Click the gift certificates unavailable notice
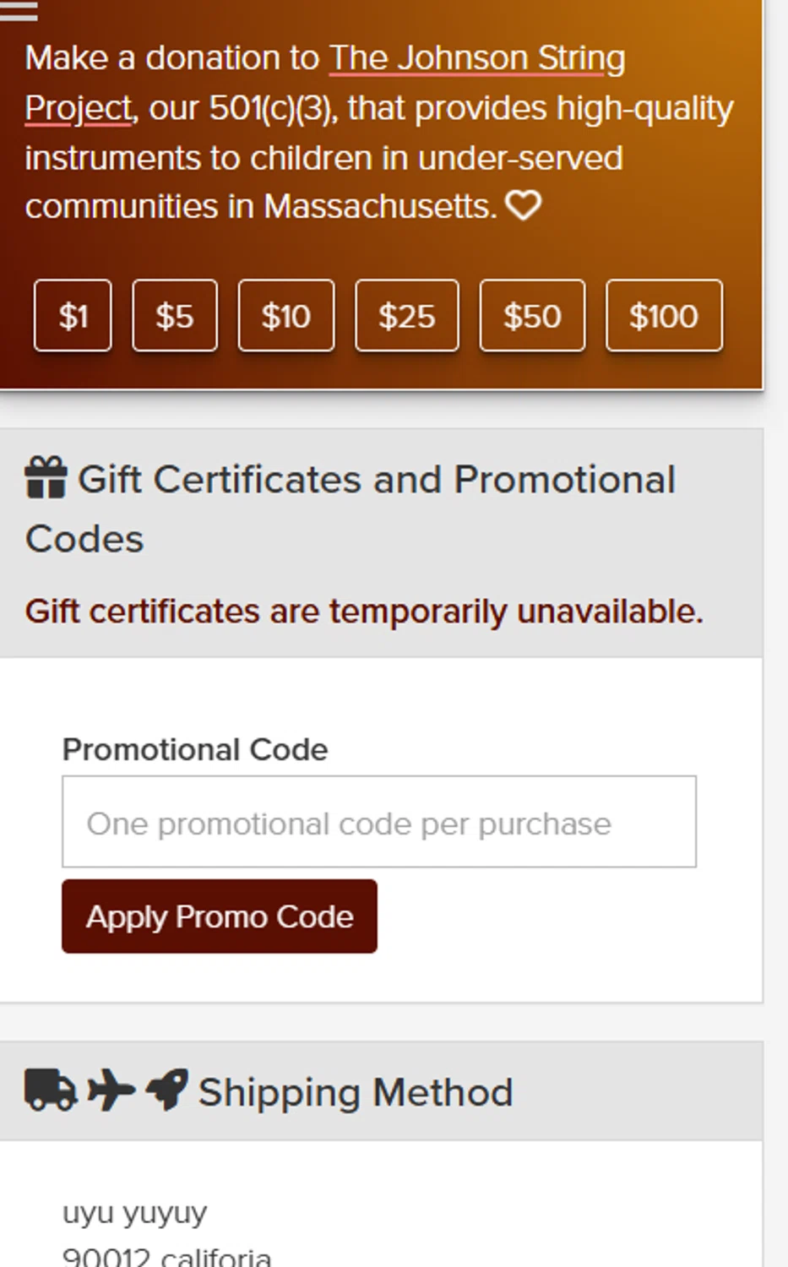 coord(364,612)
